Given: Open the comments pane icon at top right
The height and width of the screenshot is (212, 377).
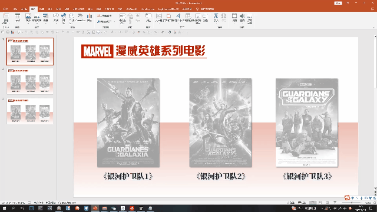Looking at the screenshot, I should coord(372,9).
